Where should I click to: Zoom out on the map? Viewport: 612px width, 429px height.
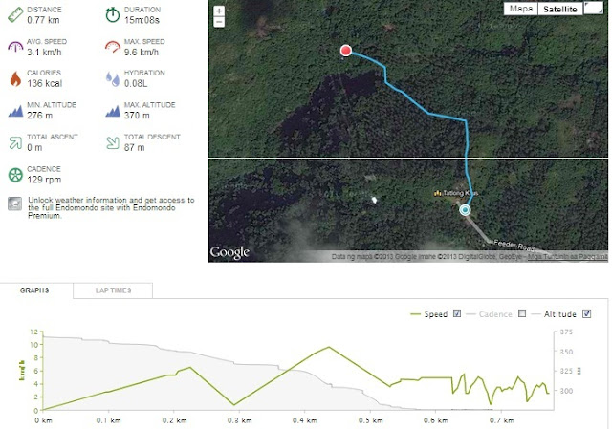click(x=220, y=21)
